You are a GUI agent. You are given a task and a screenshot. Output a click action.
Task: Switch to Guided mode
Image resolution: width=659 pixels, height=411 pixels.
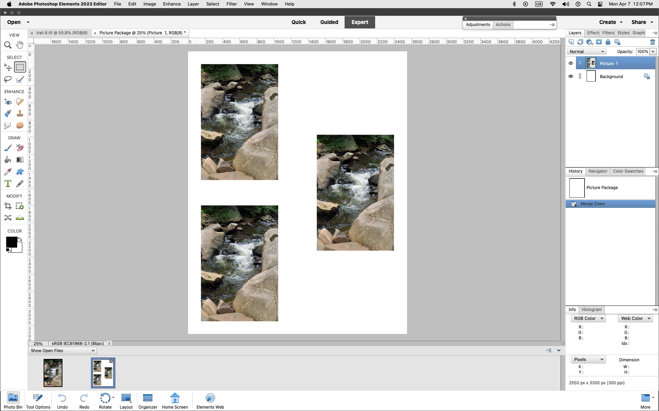click(x=329, y=22)
